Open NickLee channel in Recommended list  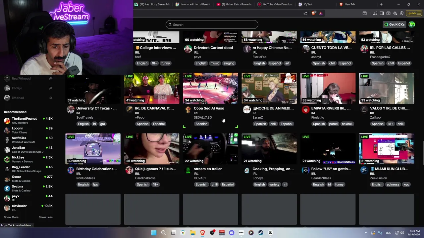(x=28, y=159)
